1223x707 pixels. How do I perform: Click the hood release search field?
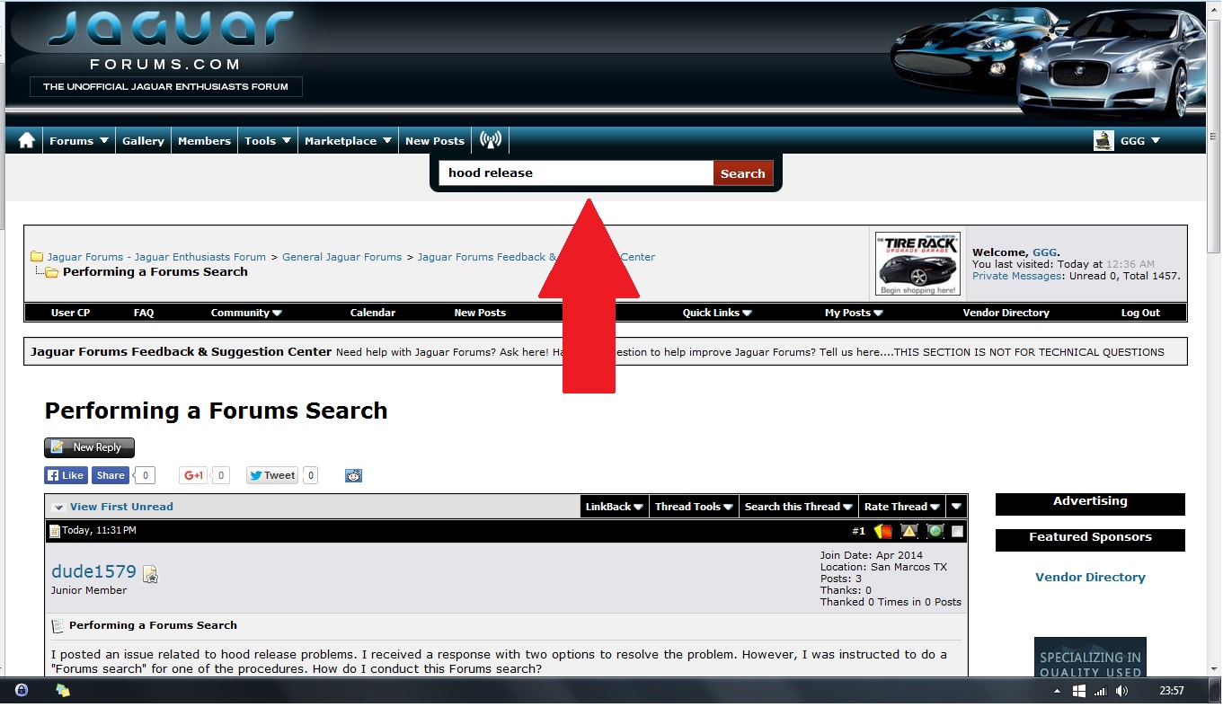[x=576, y=173]
